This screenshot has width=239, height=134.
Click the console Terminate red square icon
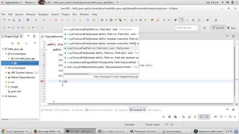click(x=164, y=117)
